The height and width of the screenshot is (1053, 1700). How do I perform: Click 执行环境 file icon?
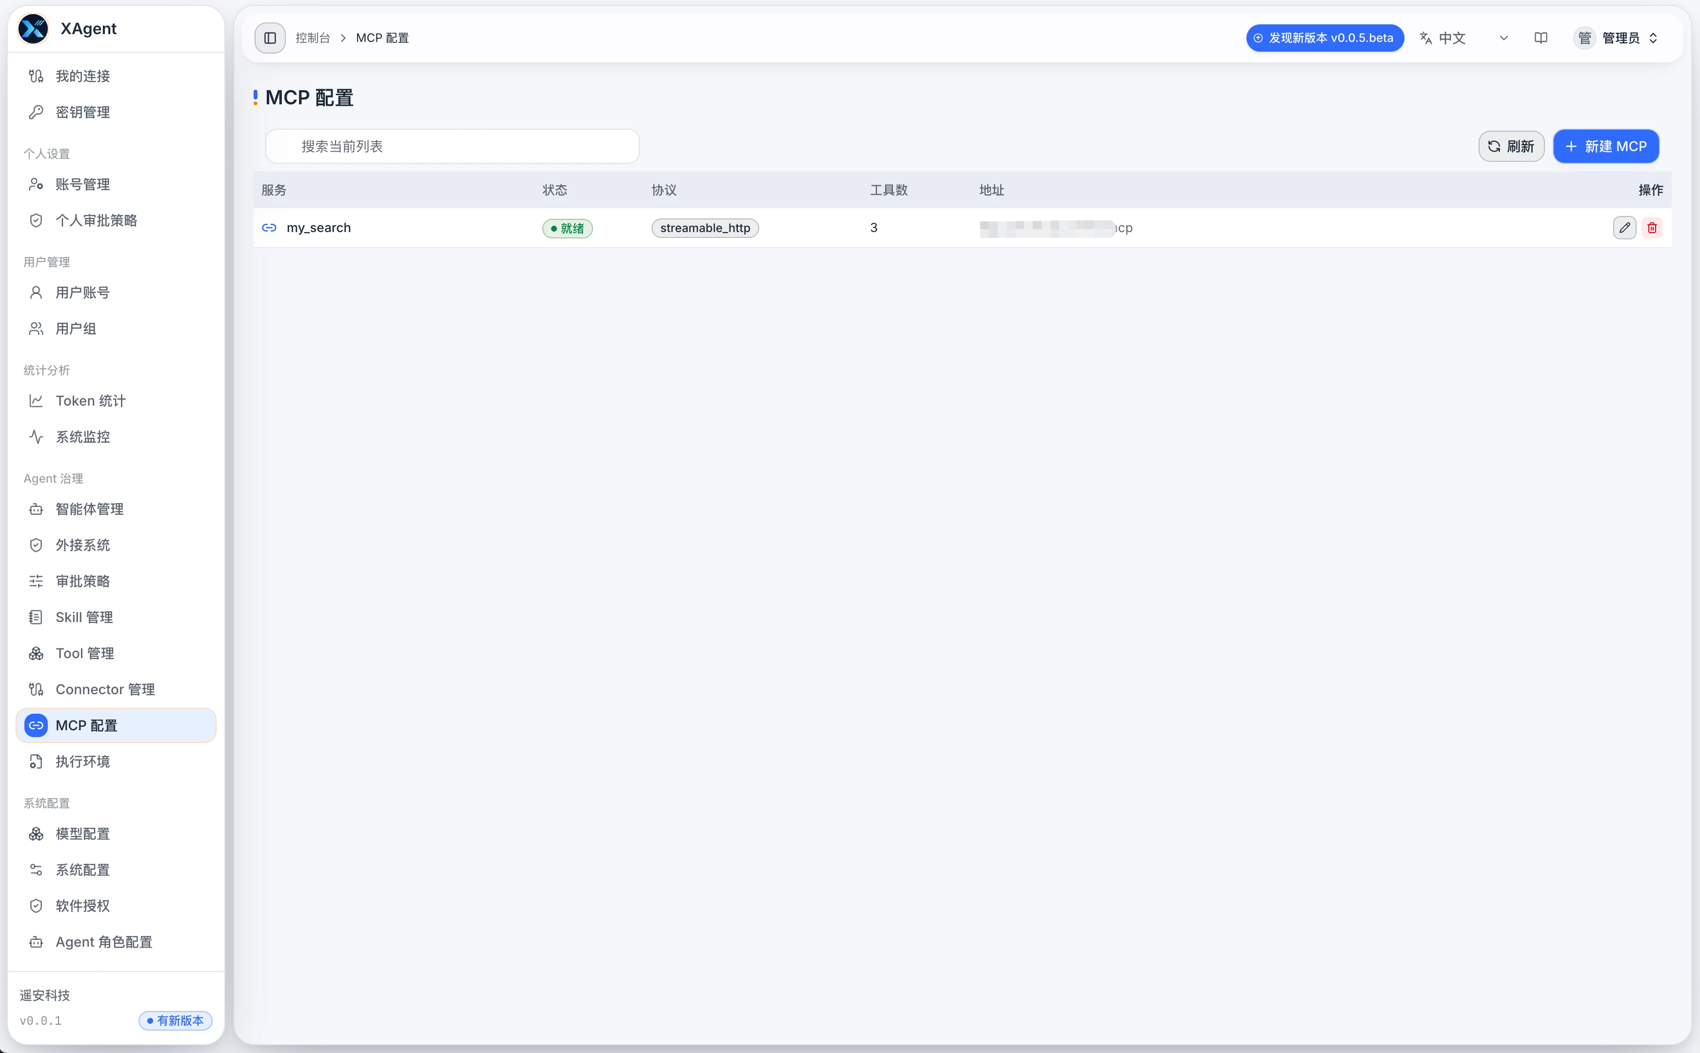coord(36,761)
